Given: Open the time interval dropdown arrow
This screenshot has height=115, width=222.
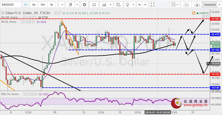Looking at the screenshot, I should (x=62, y=5).
